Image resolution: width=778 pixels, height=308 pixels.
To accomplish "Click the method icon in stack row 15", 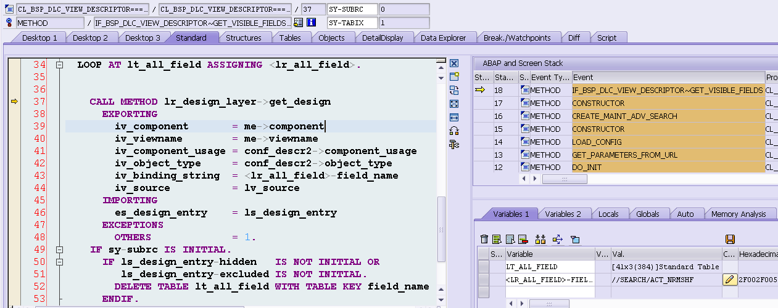I will pos(525,129).
